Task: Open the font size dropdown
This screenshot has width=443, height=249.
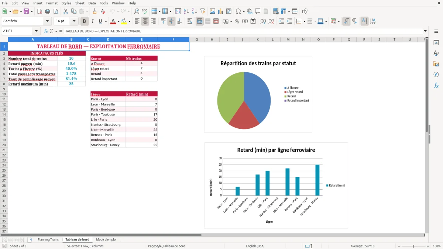Action: click(x=74, y=21)
